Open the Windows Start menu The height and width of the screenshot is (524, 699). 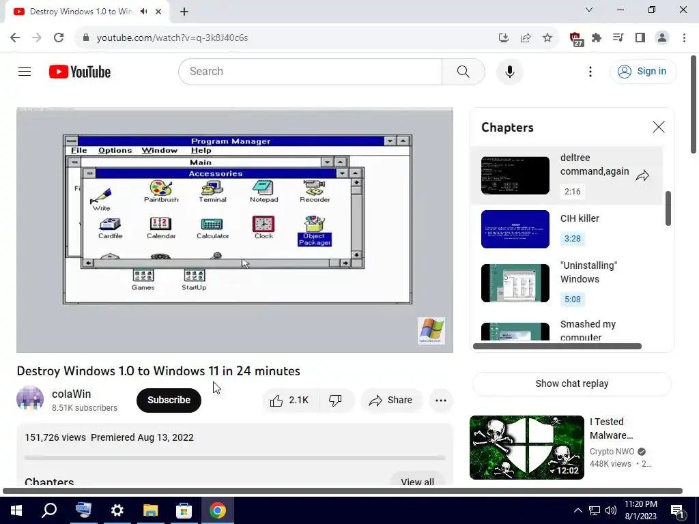[16, 510]
